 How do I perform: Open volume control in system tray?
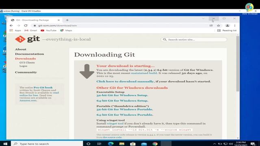pyautogui.click(x=231, y=144)
